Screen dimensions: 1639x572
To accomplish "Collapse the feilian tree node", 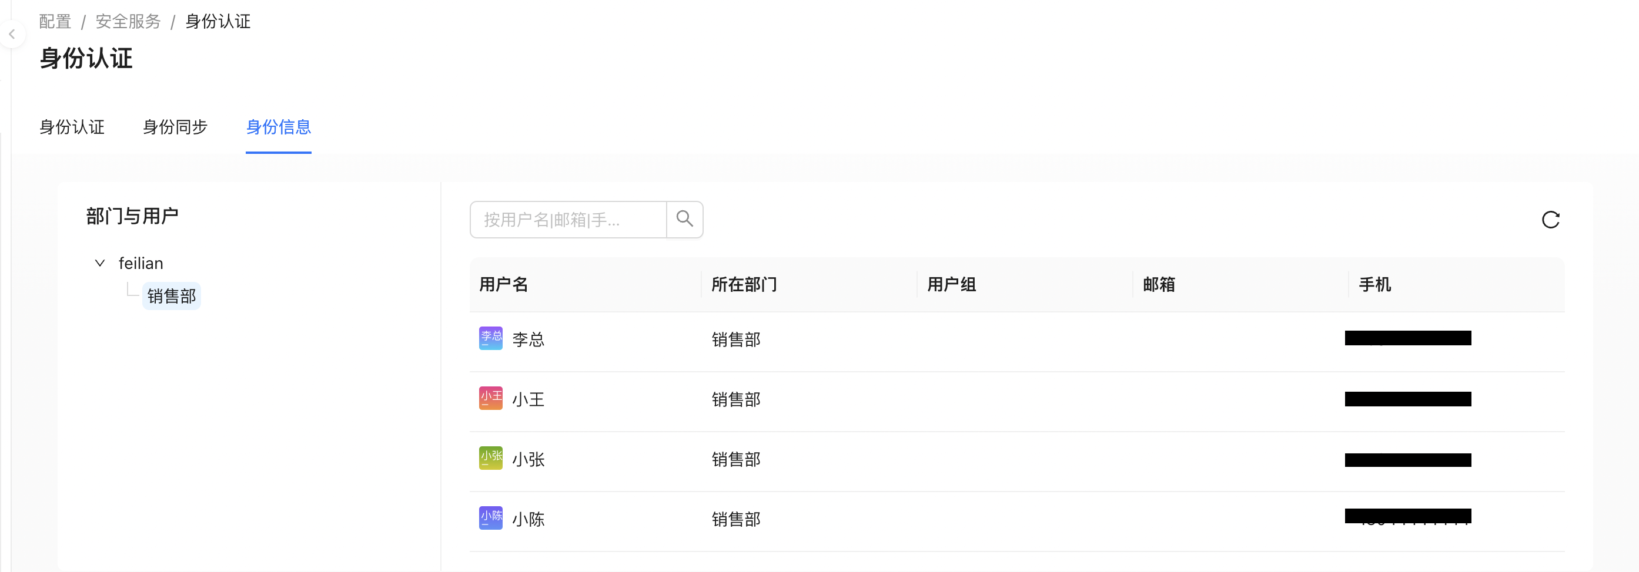I will tap(100, 263).
